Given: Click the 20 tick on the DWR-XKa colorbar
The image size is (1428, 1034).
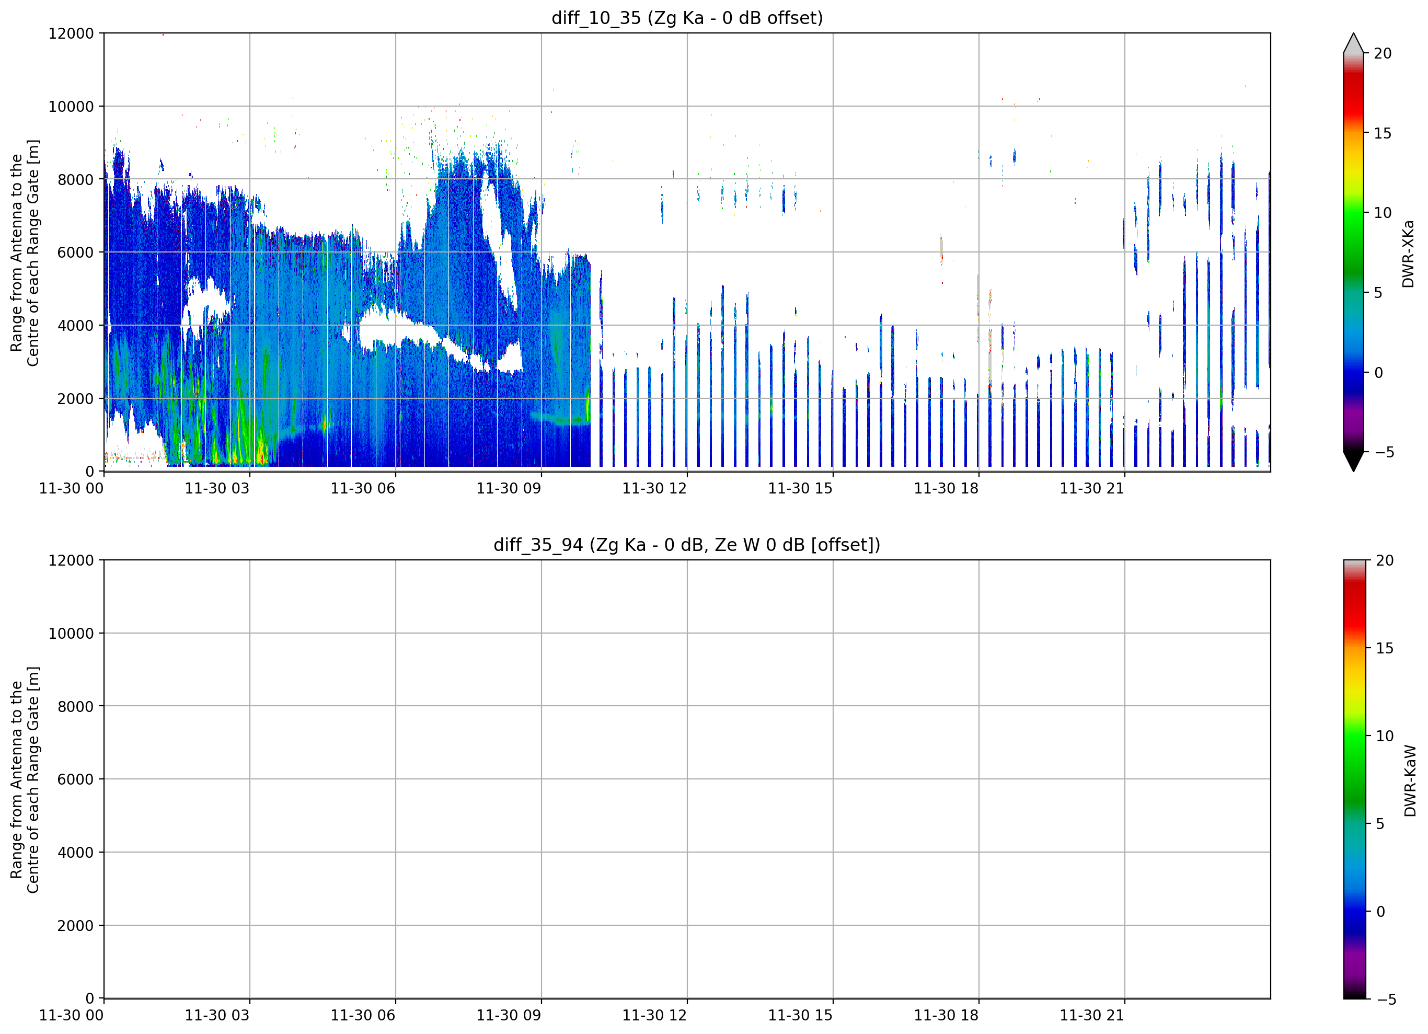Looking at the screenshot, I should pyautogui.click(x=1383, y=53).
